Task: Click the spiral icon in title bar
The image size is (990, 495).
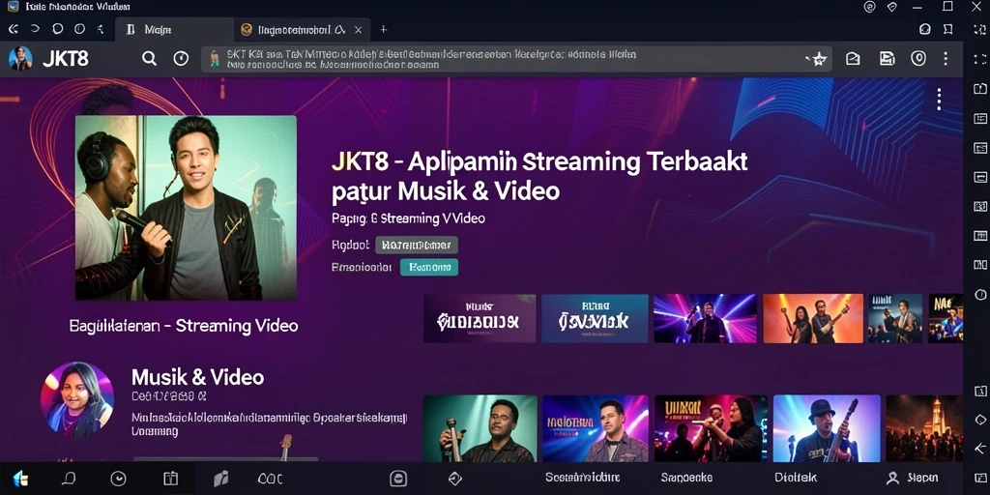Action: 869,7
